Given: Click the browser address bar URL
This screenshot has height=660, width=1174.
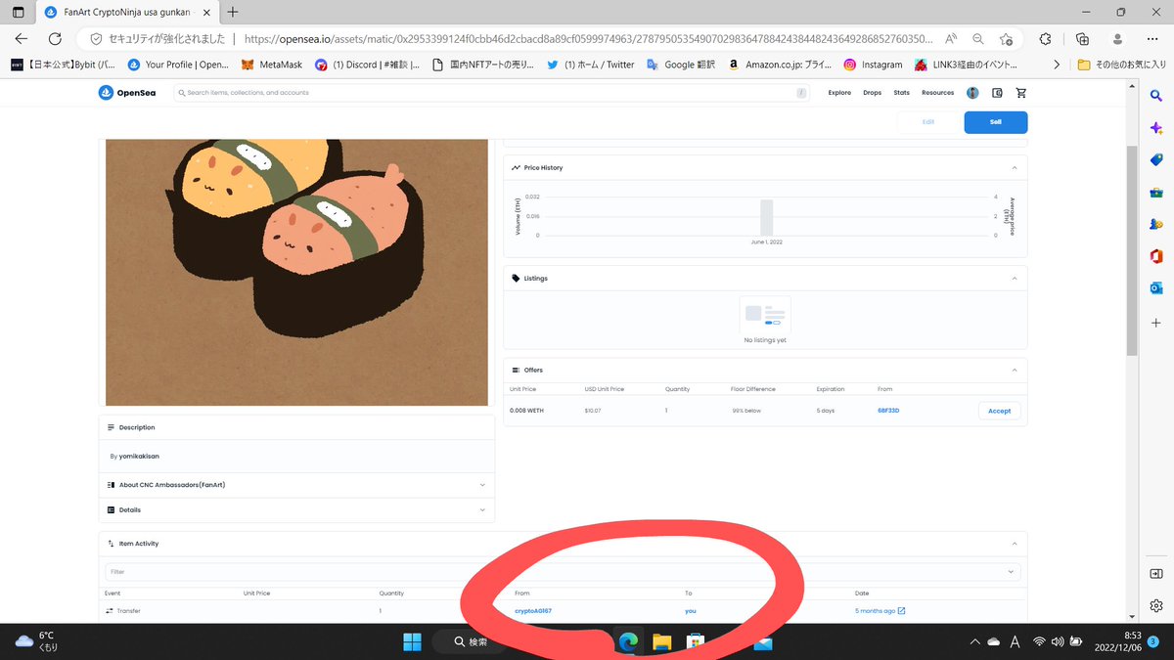Looking at the screenshot, I should tap(587, 39).
